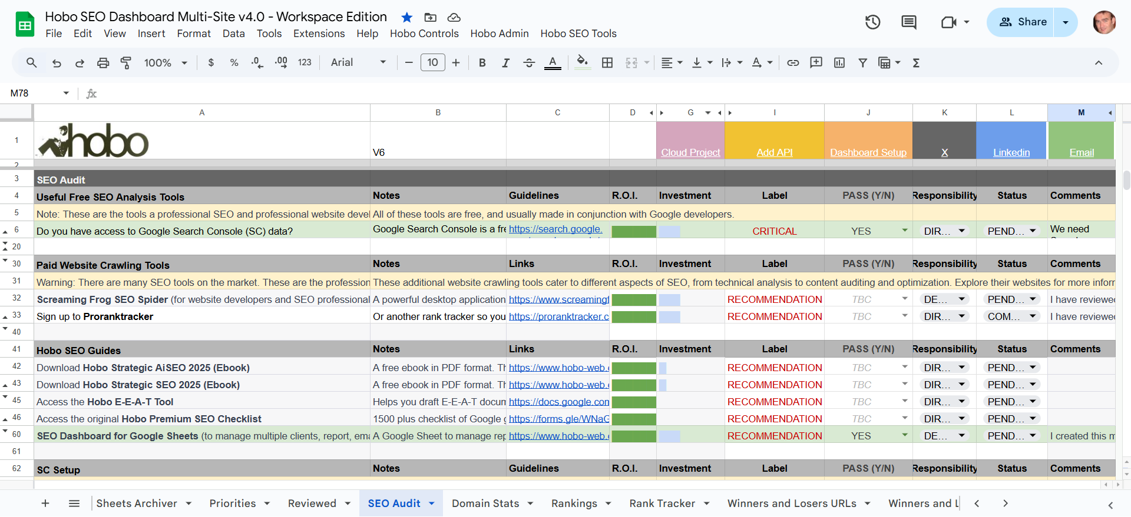
Task: Toggle strikethrough formatting
Action: point(529,62)
